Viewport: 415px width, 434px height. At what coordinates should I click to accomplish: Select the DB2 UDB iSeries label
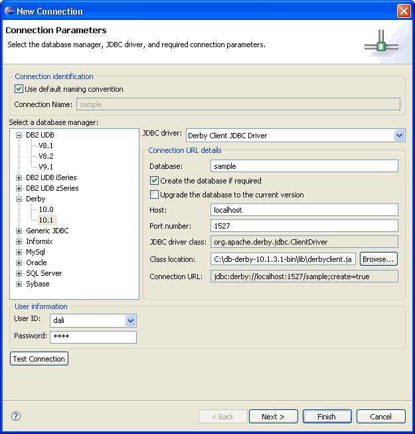click(x=51, y=177)
